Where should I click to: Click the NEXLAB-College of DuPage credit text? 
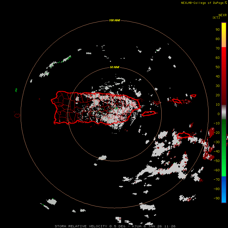coord(204,3)
